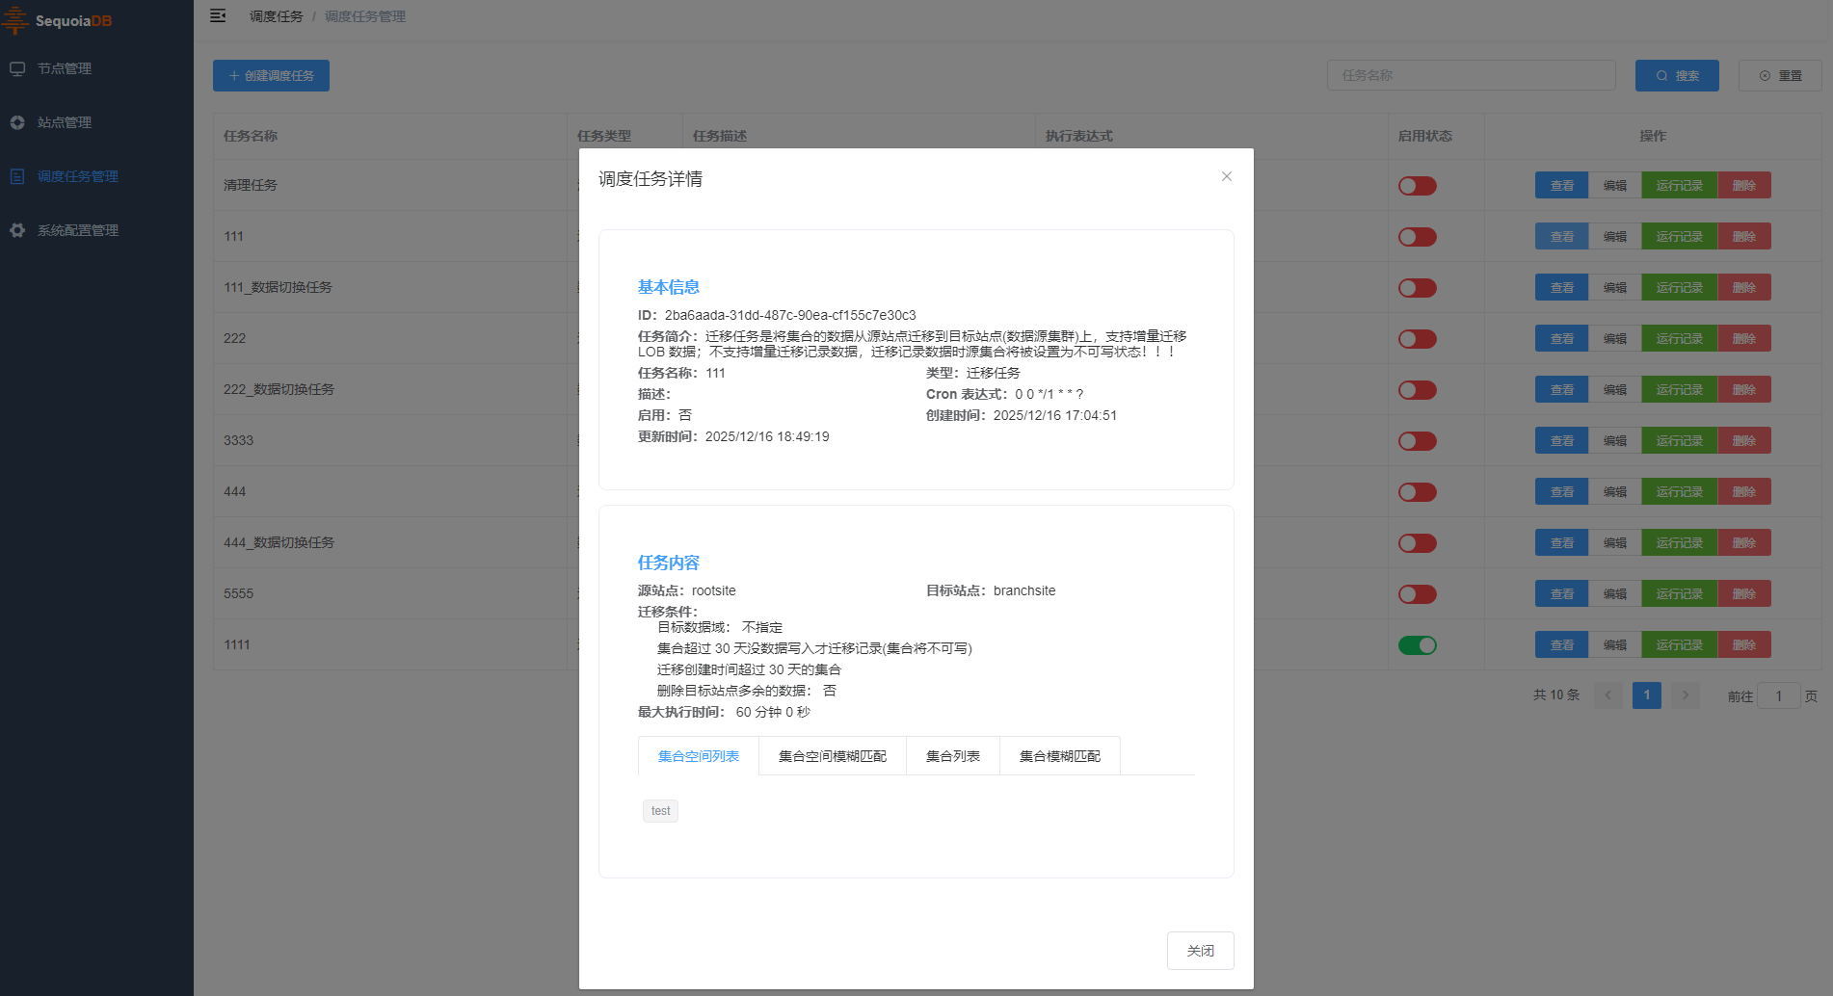This screenshot has width=1833, height=996.
Task: Click 编辑 button for 444 row
Action: [1615, 491]
